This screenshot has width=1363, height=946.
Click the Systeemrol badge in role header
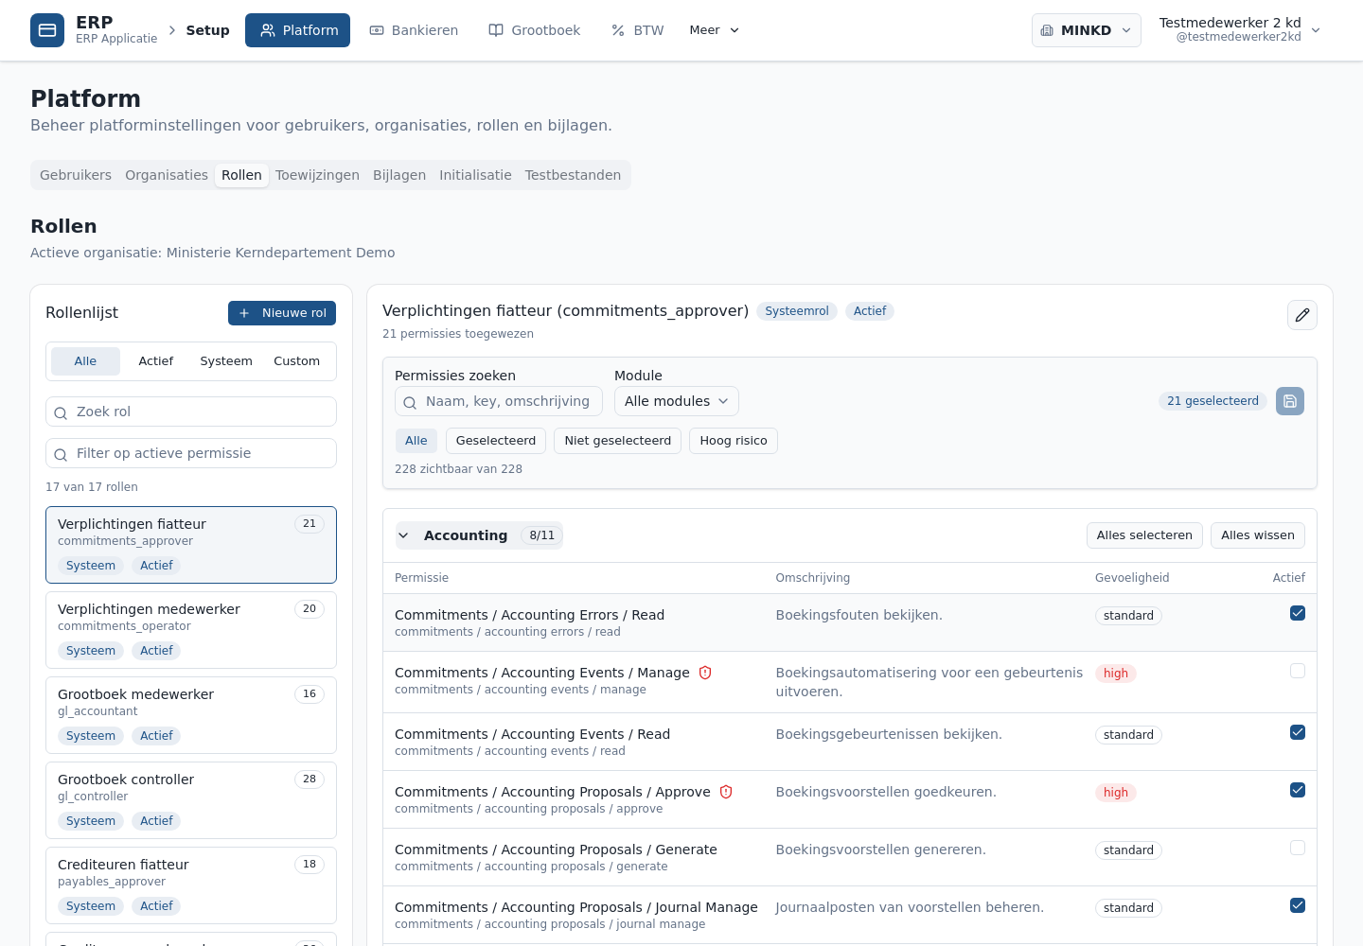click(x=797, y=311)
